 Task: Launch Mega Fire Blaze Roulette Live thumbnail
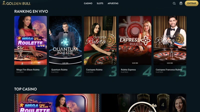tap(30, 41)
